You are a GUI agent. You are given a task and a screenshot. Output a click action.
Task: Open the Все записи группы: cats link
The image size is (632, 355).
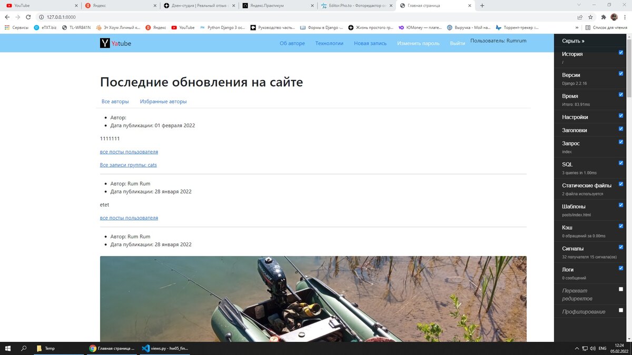pyautogui.click(x=128, y=165)
